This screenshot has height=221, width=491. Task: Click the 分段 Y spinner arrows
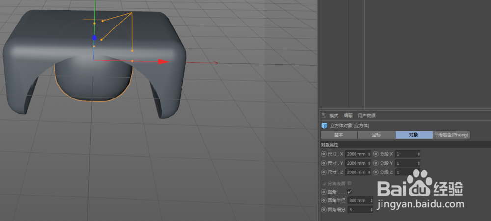(x=419, y=163)
